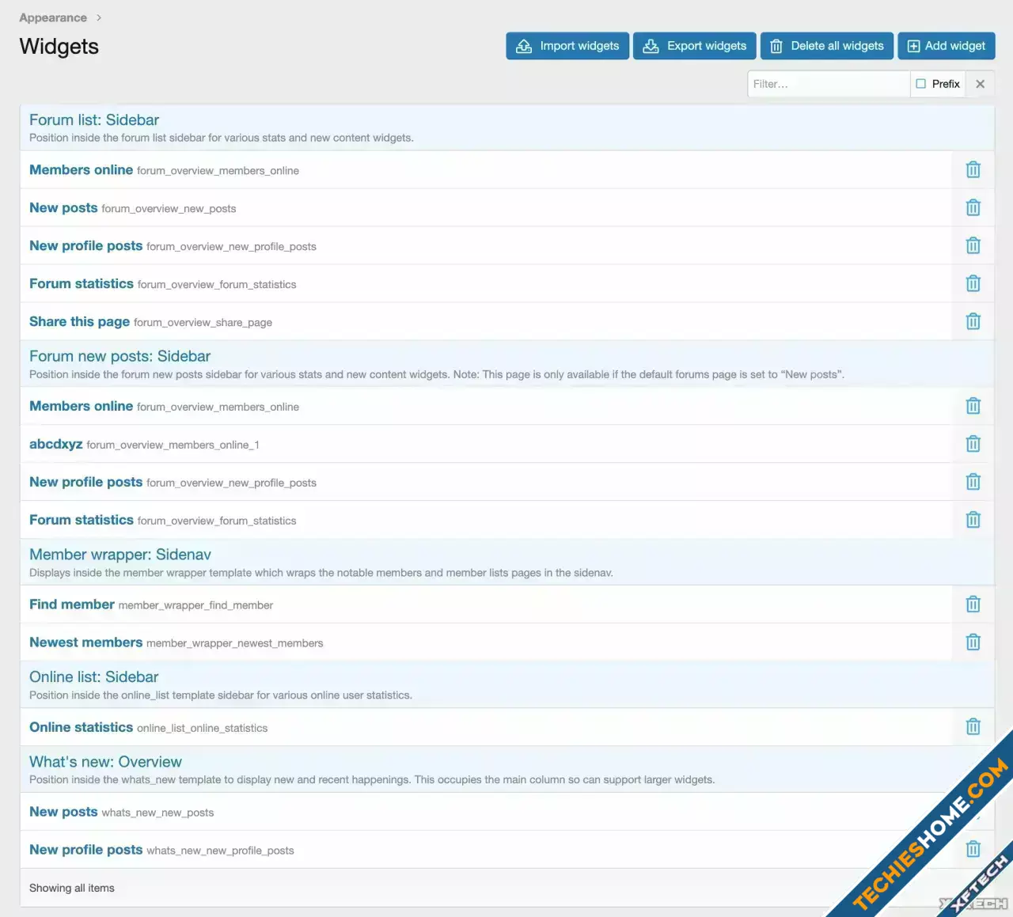Image resolution: width=1013 pixels, height=917 pixels.
Task: Click trash icon for Share this page widget
Action: point(973,321)
